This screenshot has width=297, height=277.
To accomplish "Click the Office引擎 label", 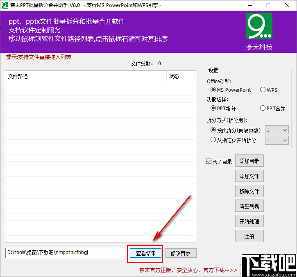I will pyautogui.click(x=219, y=82).
